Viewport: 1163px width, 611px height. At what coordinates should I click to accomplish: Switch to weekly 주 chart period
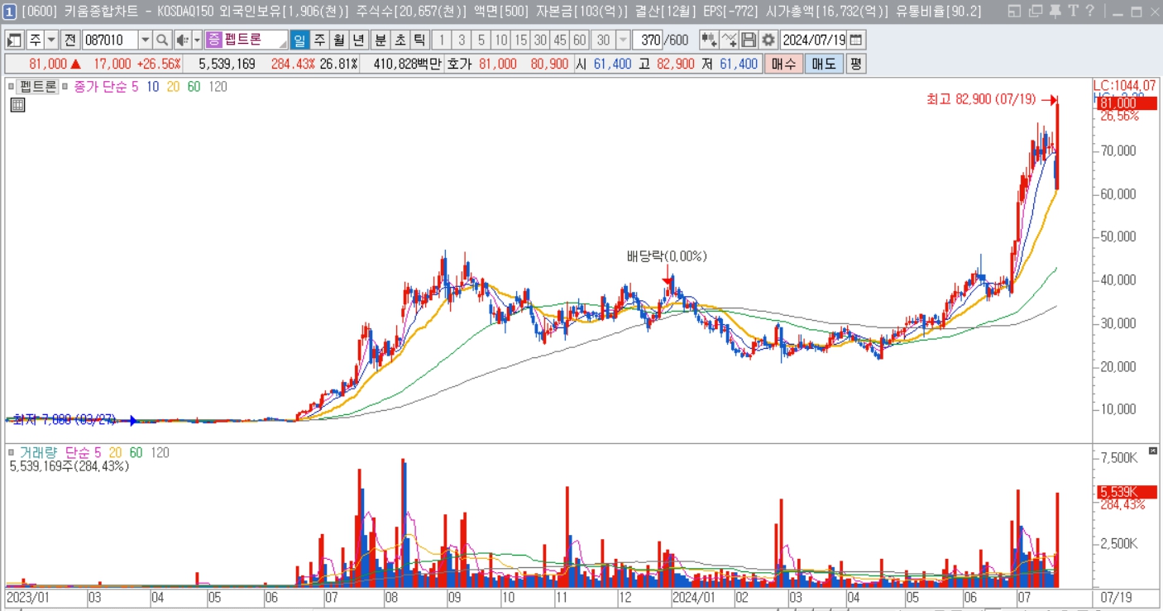(319, 40)
